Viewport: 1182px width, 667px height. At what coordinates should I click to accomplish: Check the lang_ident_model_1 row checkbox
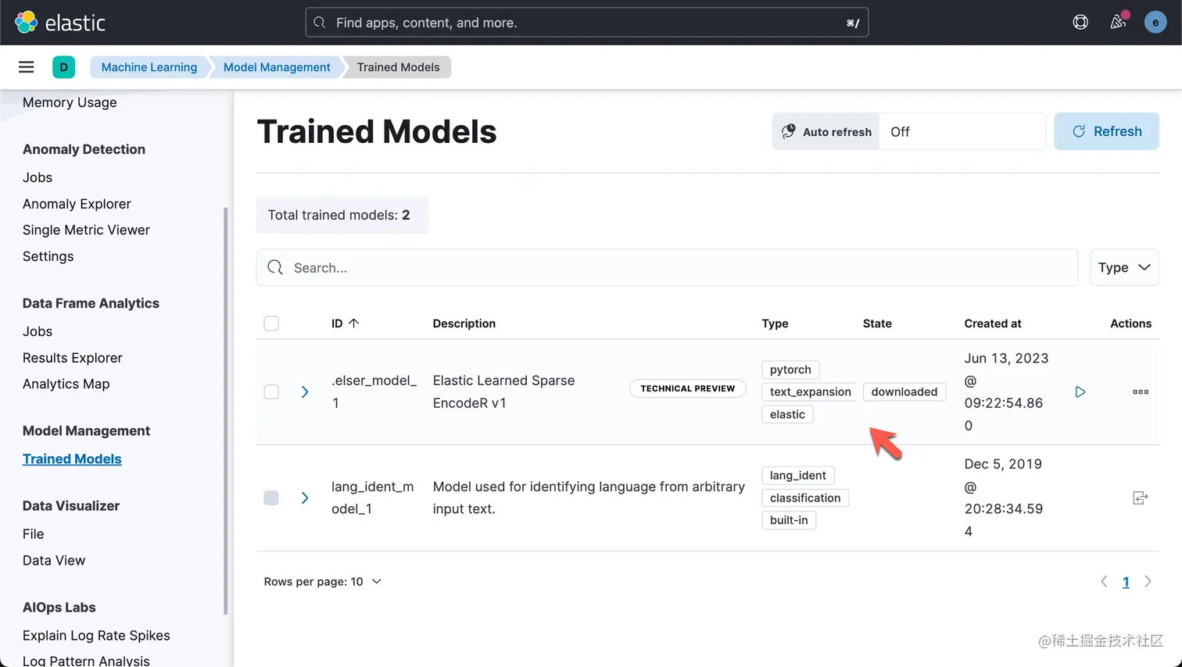[x=271, y=498]
